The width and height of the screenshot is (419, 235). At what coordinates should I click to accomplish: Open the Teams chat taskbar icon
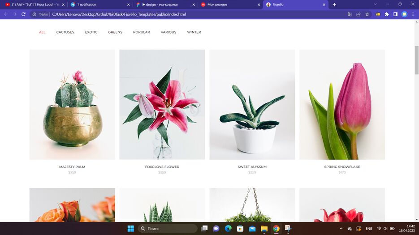coord(216,229)
